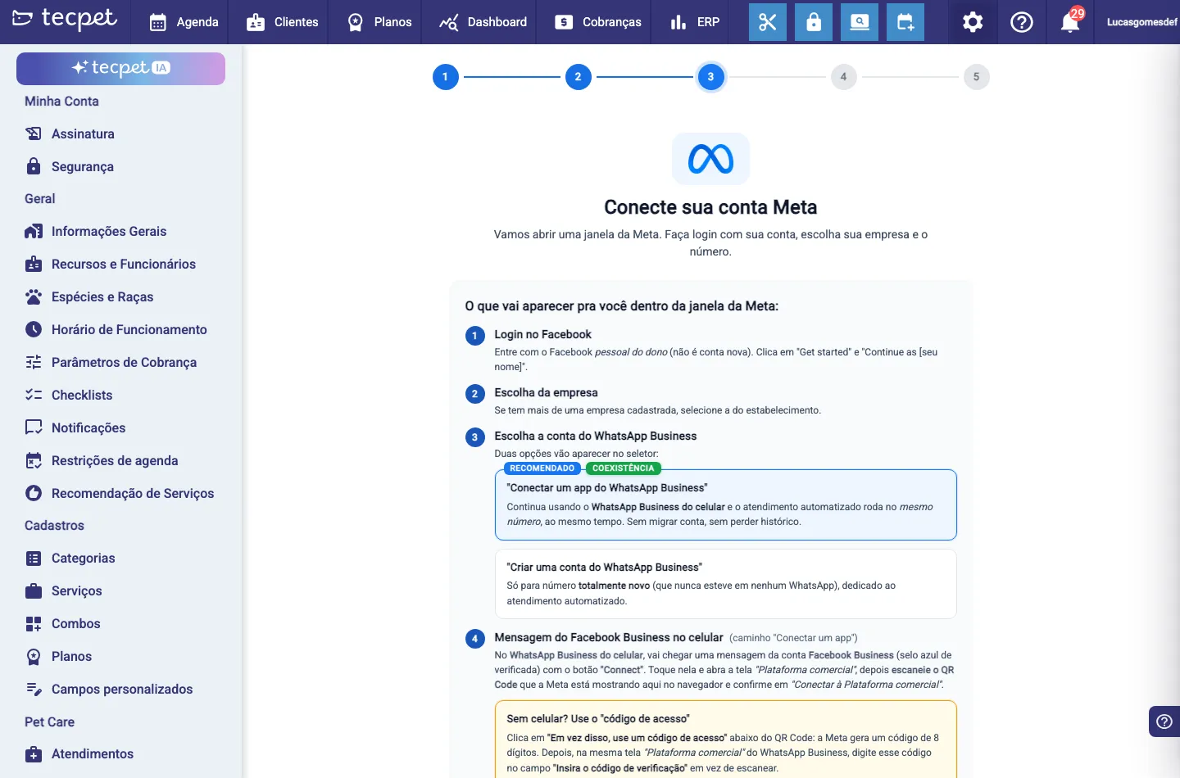1180x778 pixels.
Task: Open Campos personalizados settings
Action: point(122,690)
